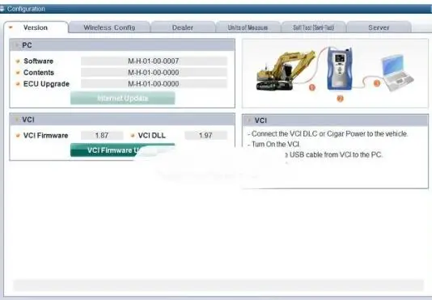432x300 pixels.
Task: Click the laptop image in diagram
Action: (x=397, y=73)
